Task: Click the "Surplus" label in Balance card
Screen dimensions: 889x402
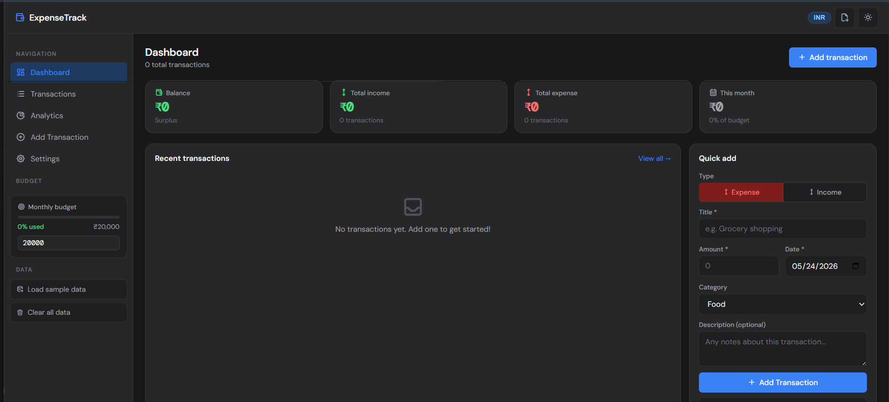Action: pyautogui.click(x=166, y=120)
